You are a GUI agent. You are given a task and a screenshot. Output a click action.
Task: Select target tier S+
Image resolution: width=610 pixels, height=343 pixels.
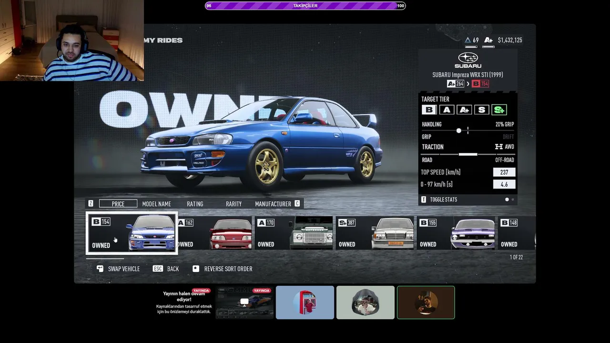tap(499, 110)
